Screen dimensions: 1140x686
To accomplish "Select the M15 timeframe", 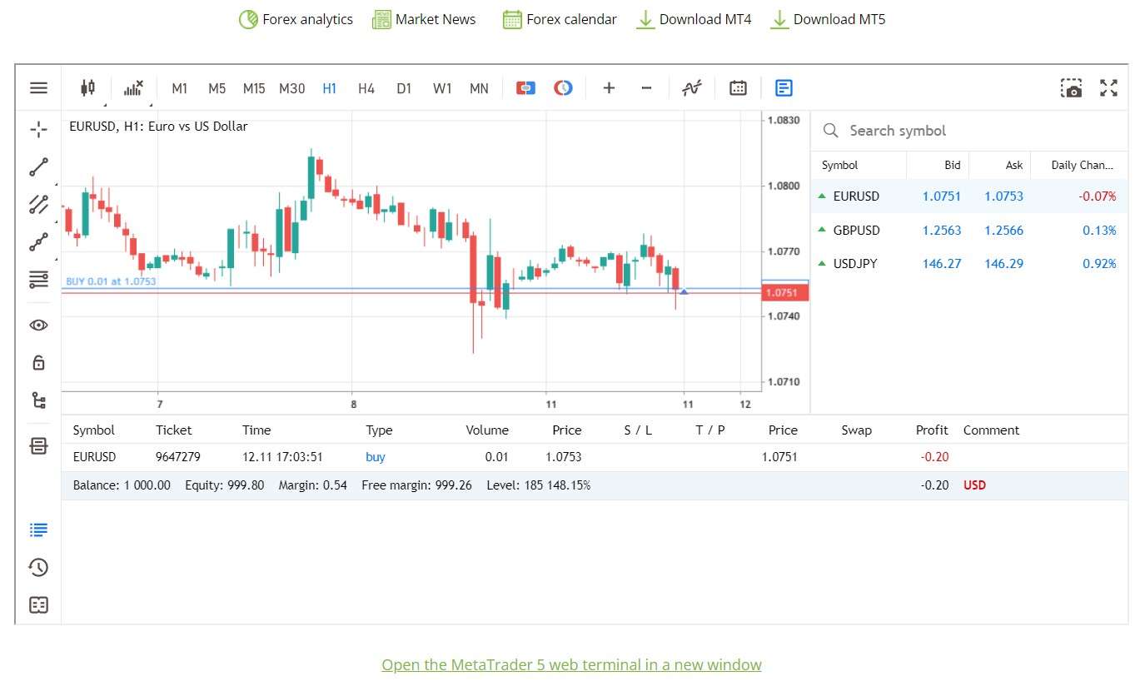I will point(254,88).
